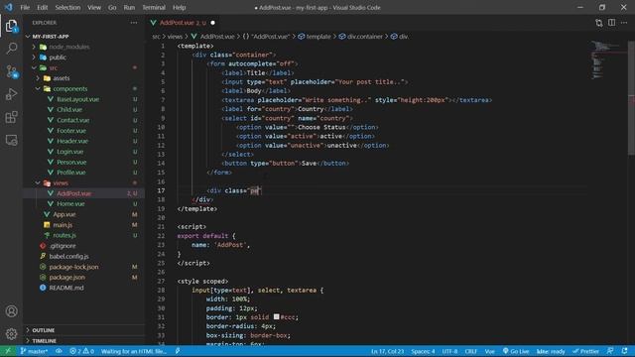Open Contact.vue file

72,120
